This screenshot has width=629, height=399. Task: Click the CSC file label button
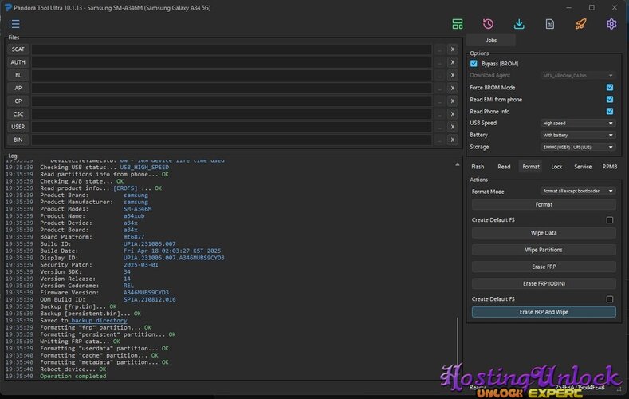point(18,114)
